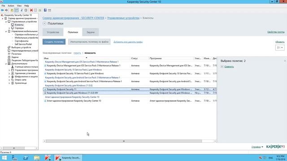Open Политики node in the left tree

click(x=16, y=54)
